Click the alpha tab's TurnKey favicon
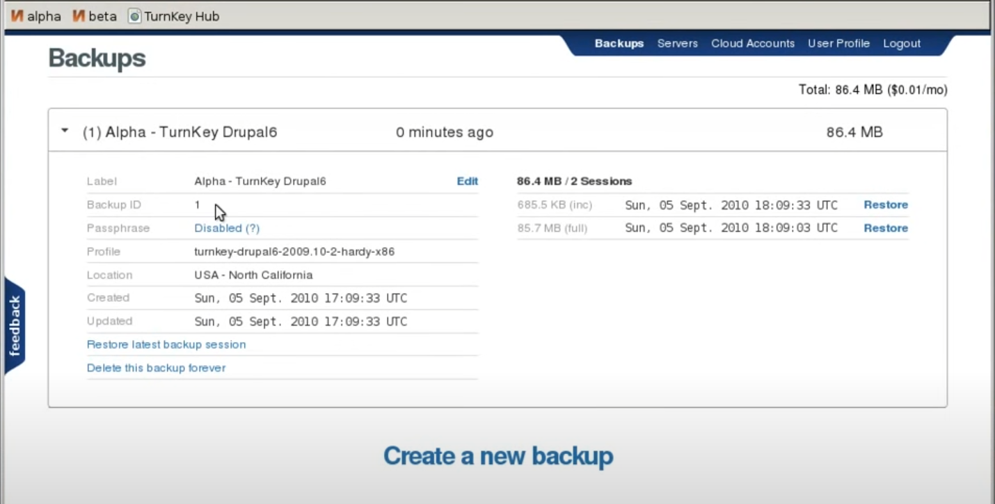This screenshot has height=504, width=995. click(x=17, y=15)
